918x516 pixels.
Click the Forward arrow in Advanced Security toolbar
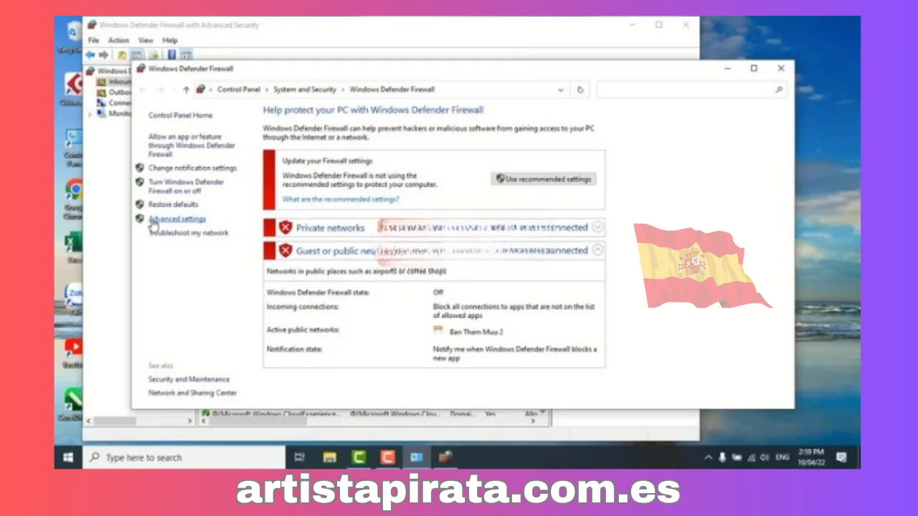pos(104,54)
